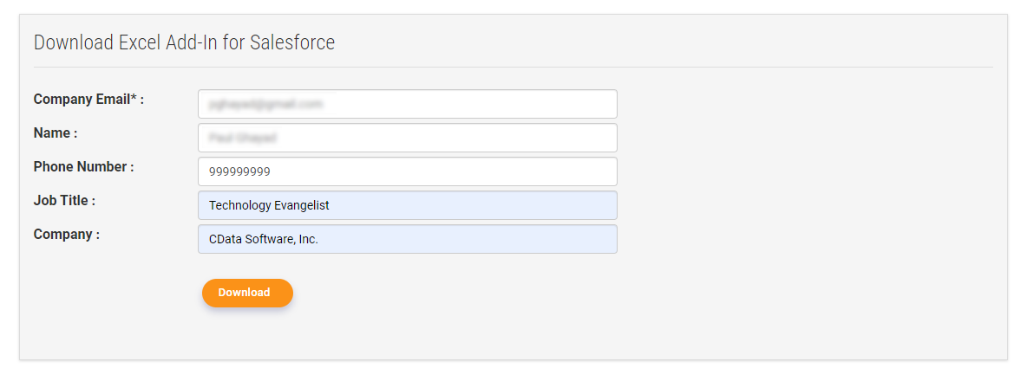Click the horizontal divider under the heading

pyautogui.click(x=514, y=67)
